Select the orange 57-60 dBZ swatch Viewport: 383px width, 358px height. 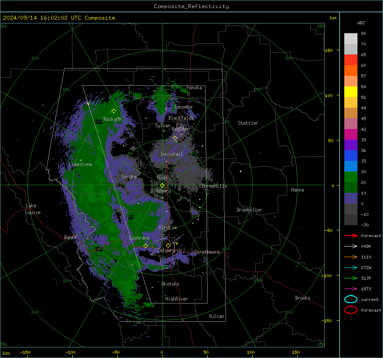pyautogui.click(x=351, y=70)
